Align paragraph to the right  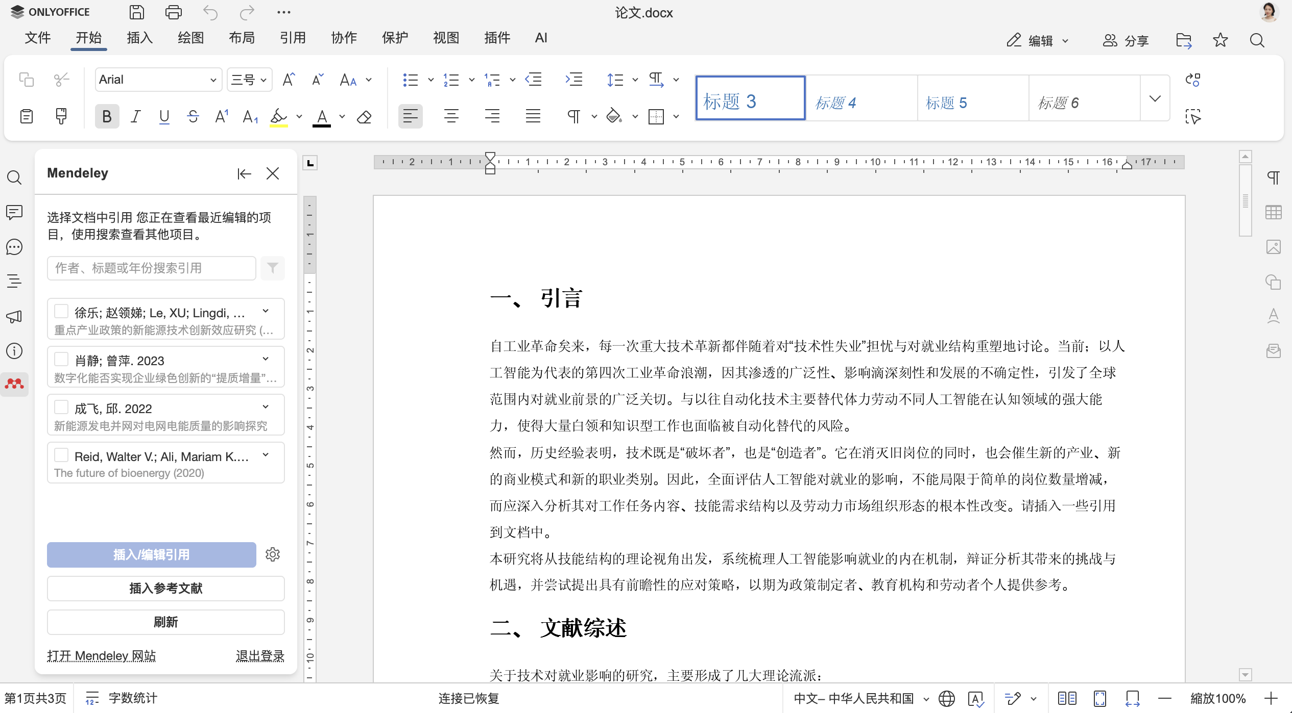click(492, 116)
